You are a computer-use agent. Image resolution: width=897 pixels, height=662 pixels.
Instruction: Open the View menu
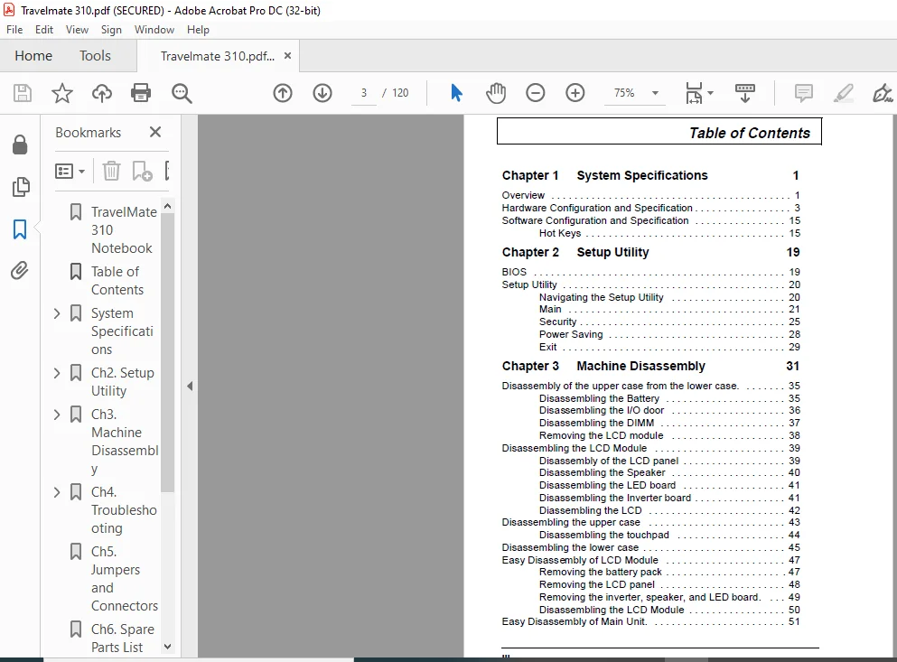[77, 30]
